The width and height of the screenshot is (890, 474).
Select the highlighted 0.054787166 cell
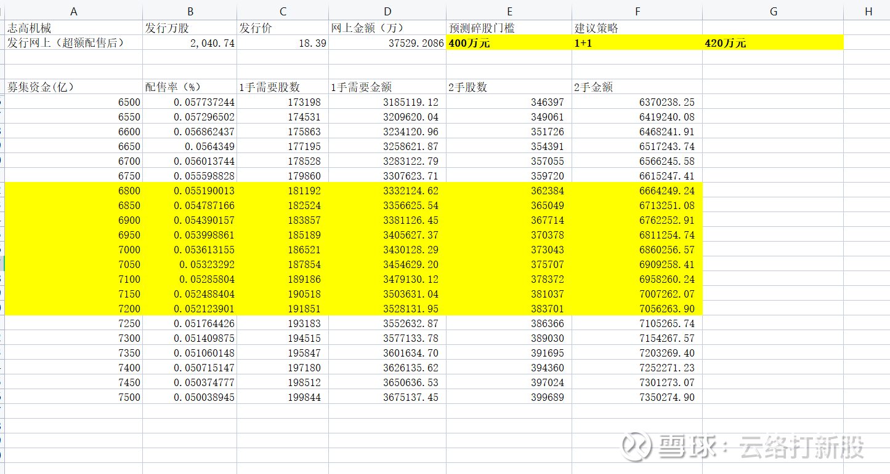(x=190, y=205)
